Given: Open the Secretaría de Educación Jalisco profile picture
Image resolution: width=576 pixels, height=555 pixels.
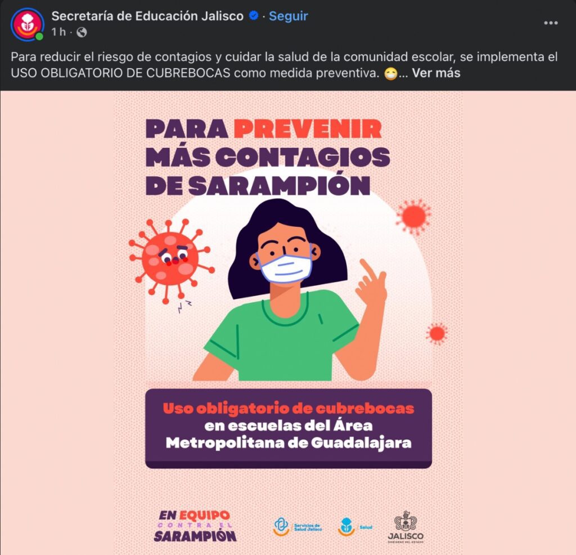Looking at the screenshot, I should click(28, 24).
